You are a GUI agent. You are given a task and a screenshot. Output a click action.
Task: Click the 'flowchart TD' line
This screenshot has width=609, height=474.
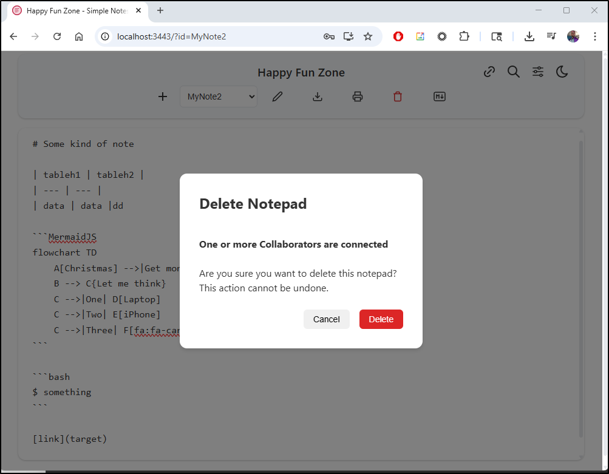point(64,252)
